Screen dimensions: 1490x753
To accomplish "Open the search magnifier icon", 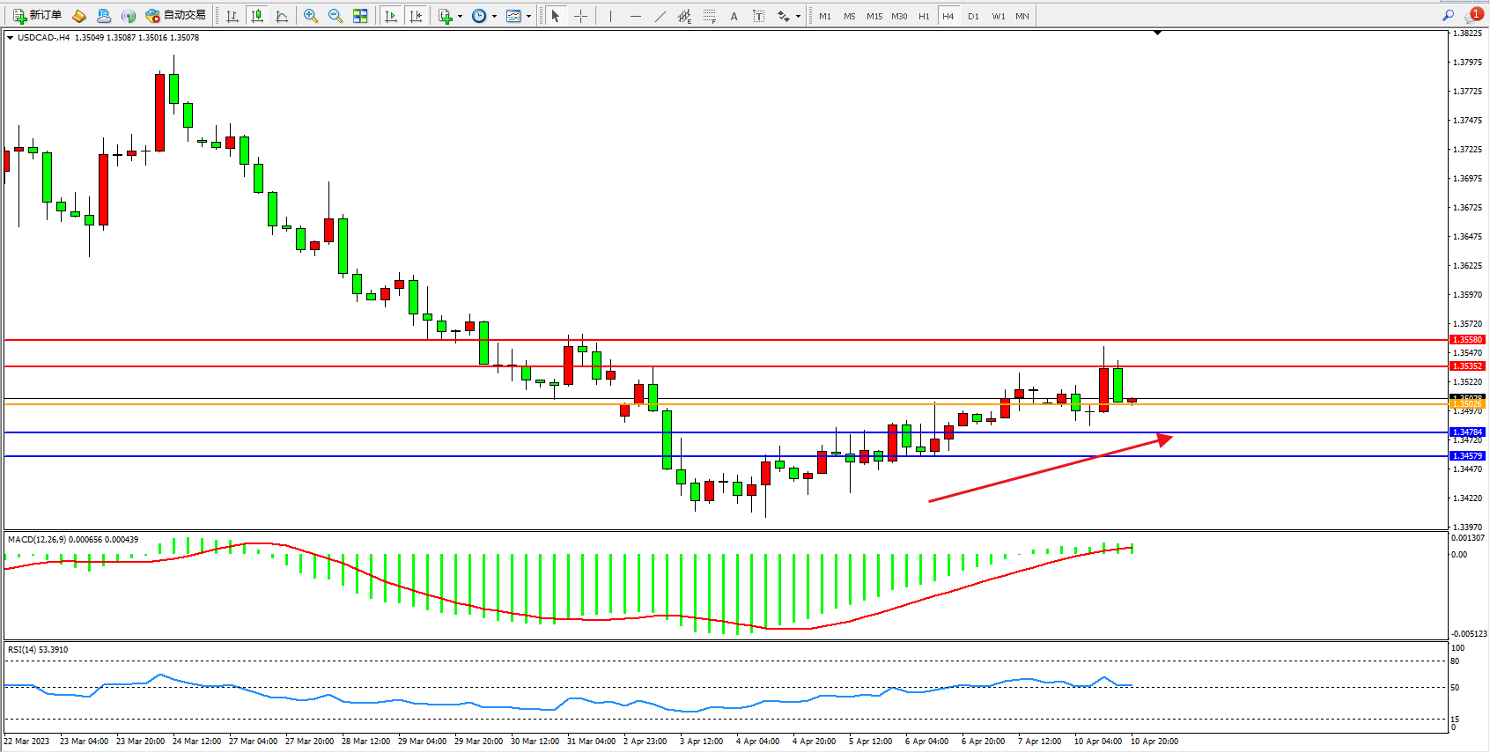I will click(1448, 15).
